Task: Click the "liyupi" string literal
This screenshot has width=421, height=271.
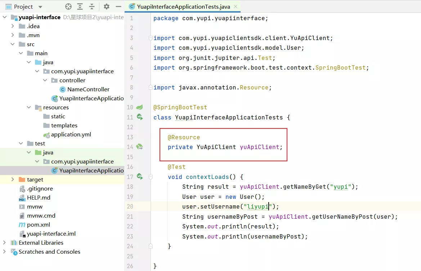Action: click(258, 206)
